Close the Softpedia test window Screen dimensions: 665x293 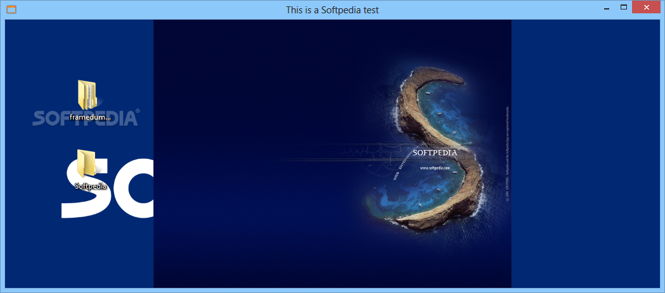[647, 7]
